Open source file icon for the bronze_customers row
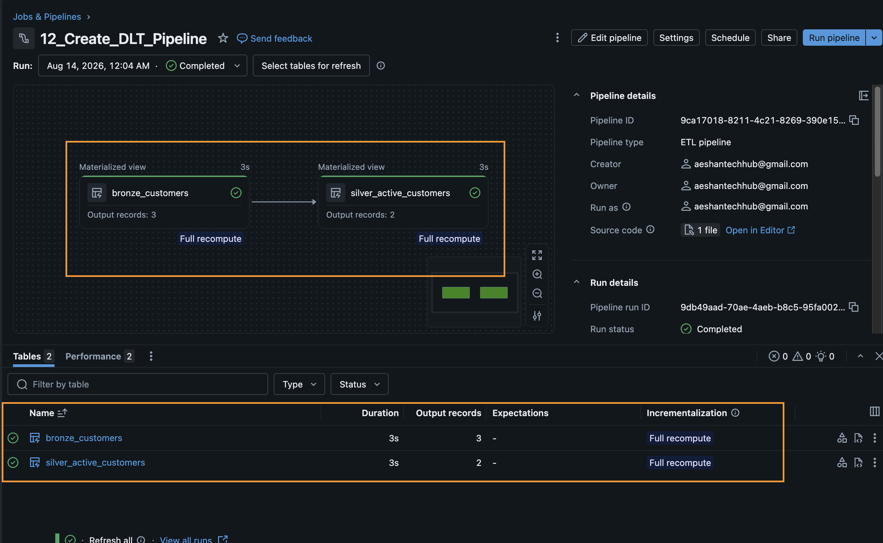Screen dimensions: 883x543 pyautogui.click(x=858, y=438)
